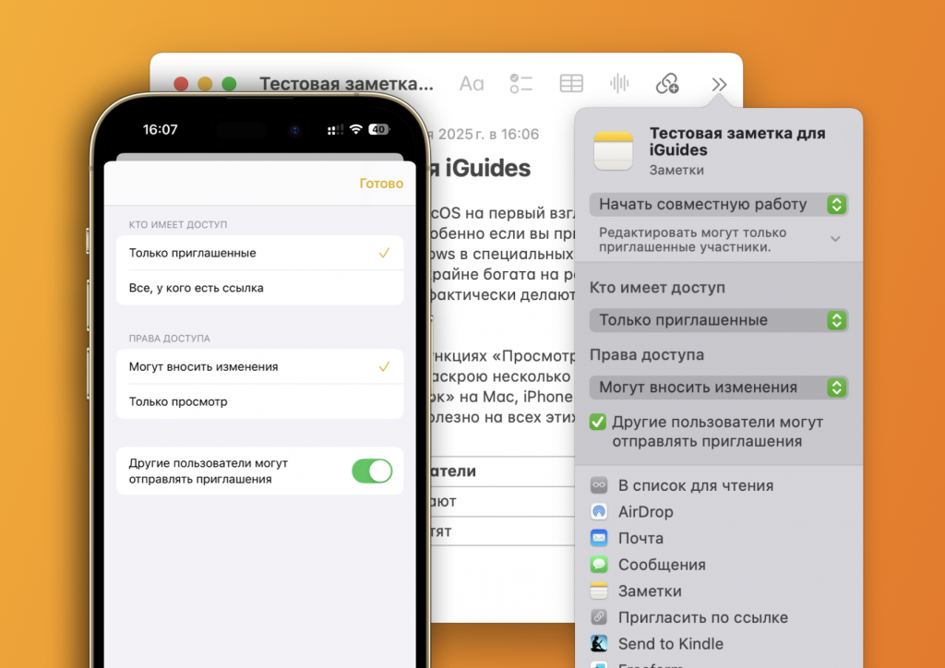Tap the Wi-Fi icon in iPhone status bar
Viewport: 945px width, 668px height.
click(x=356, y=129)
